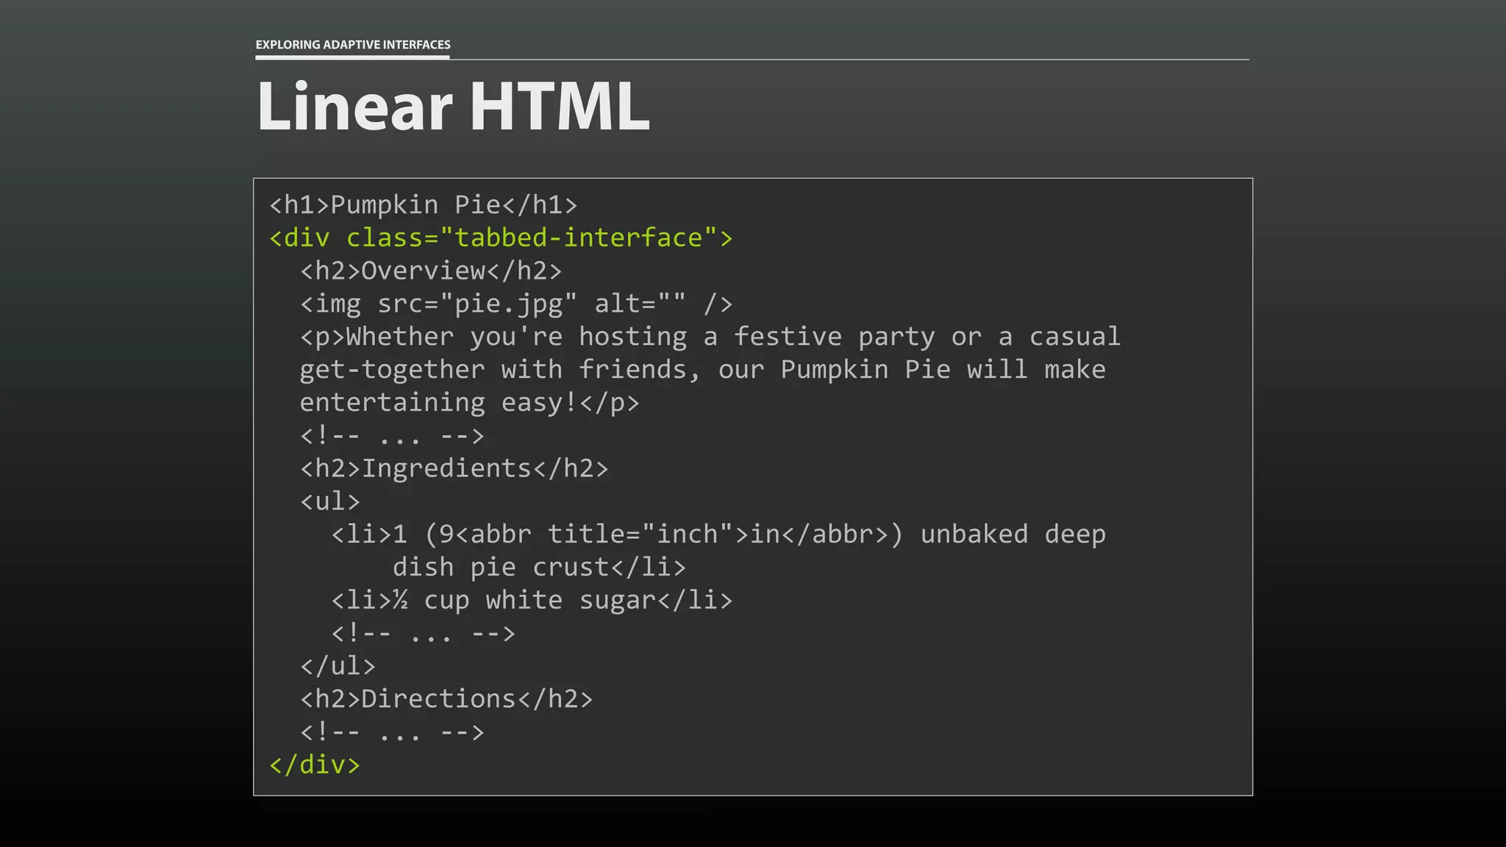The image size is (1506, 847).
Task: Click the '<h2>Ingredients</h2>' code line
Action: coord(454,468)
